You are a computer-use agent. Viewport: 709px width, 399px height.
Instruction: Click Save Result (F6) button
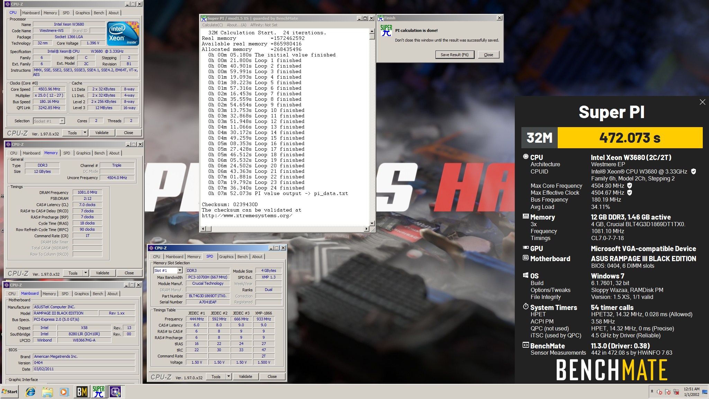455,55
